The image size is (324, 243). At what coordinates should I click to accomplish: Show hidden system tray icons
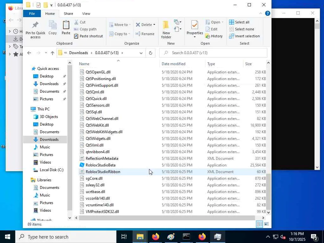point(268,237)
